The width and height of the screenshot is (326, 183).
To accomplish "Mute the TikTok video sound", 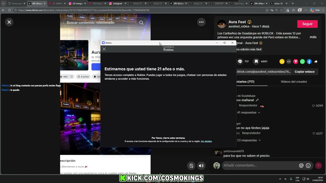I will [201, 166].
